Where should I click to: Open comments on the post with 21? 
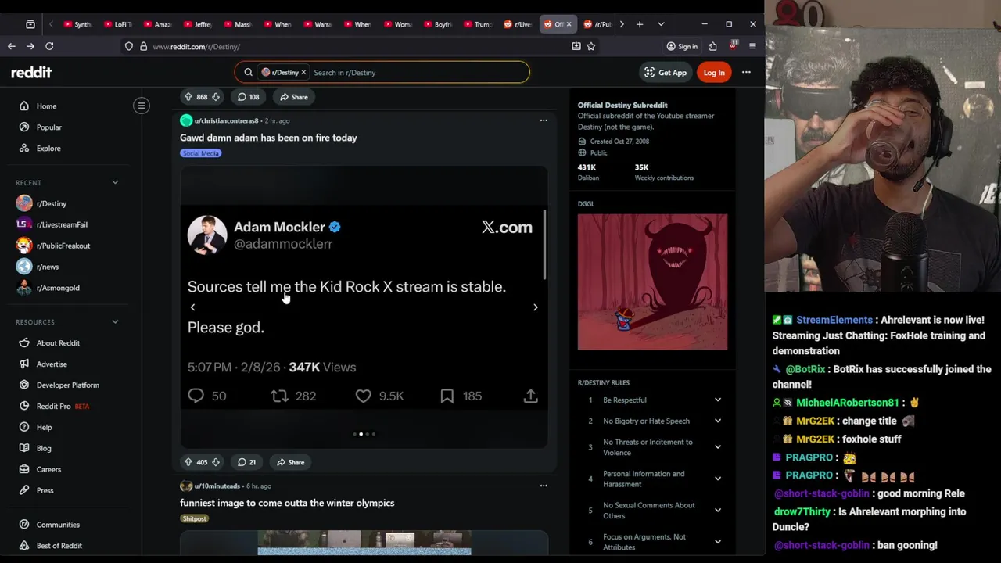tap(246, 462)
